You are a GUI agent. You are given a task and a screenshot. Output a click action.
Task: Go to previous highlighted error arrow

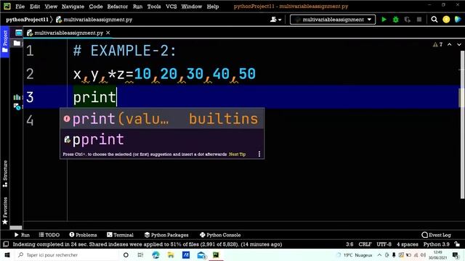pos(450,44)
